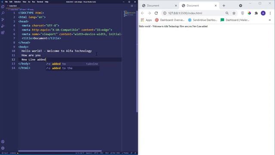Accept the "added to the" suggestion
The width and height of the screenshot is (275, 155).
(73, 68)
